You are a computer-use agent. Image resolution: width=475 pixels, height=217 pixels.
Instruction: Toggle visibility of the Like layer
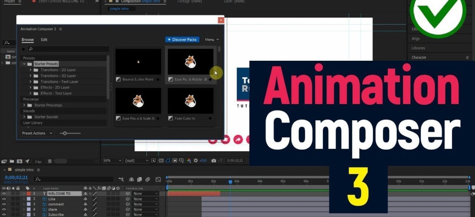point(4,199)
